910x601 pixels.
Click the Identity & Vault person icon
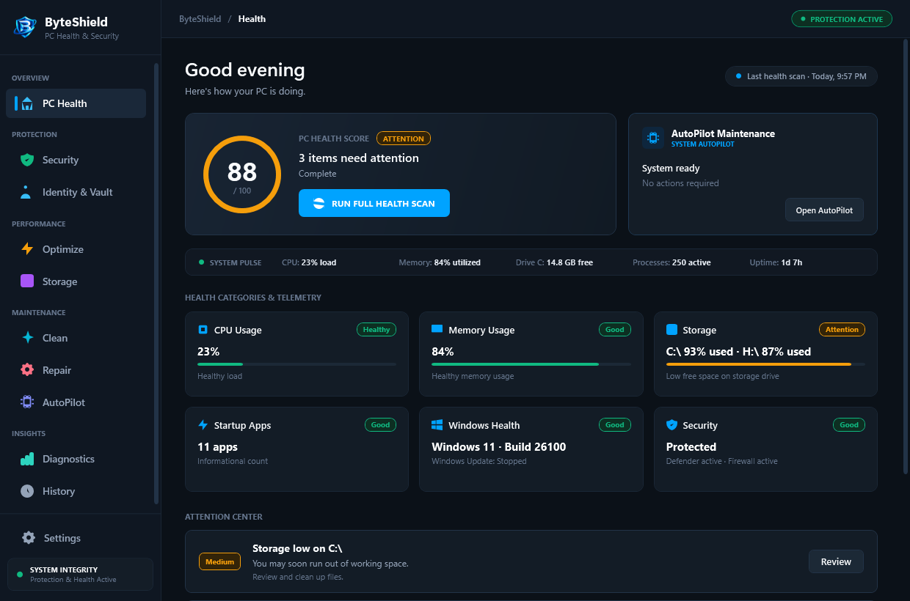(26, 192)
